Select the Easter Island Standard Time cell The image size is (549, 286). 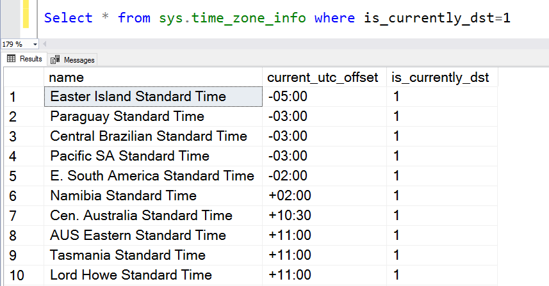coord(153,97)
